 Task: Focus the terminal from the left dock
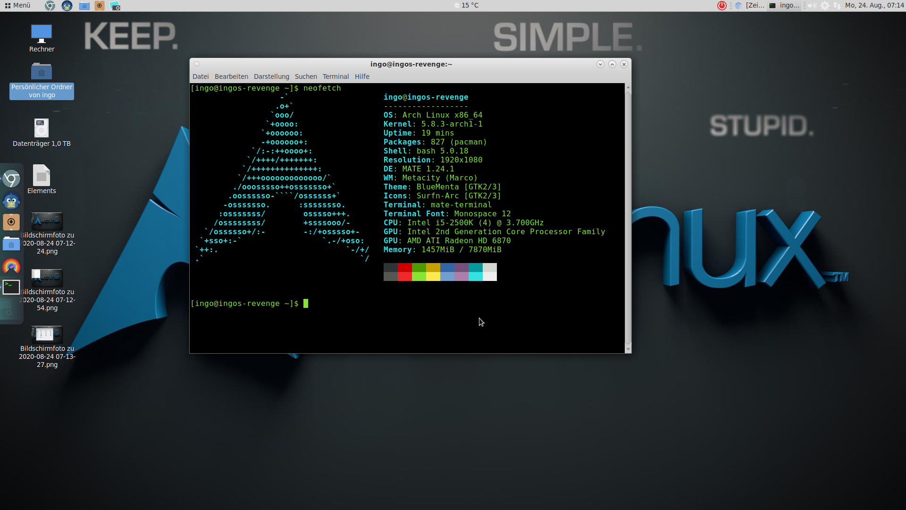(11, 287)
